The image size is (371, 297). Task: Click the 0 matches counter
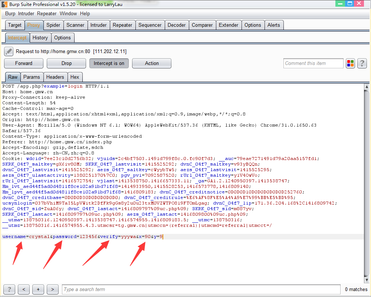point(356,290)
